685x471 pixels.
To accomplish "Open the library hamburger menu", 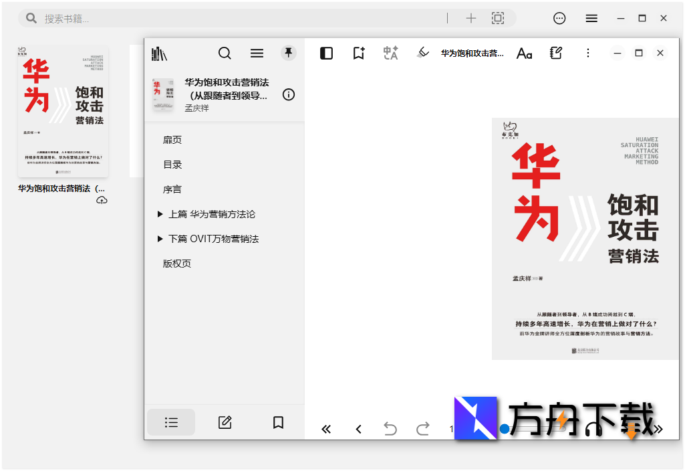I will pos(591,18).
